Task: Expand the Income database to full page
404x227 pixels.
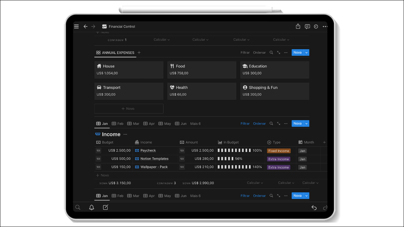Action: tap(279, 124)
